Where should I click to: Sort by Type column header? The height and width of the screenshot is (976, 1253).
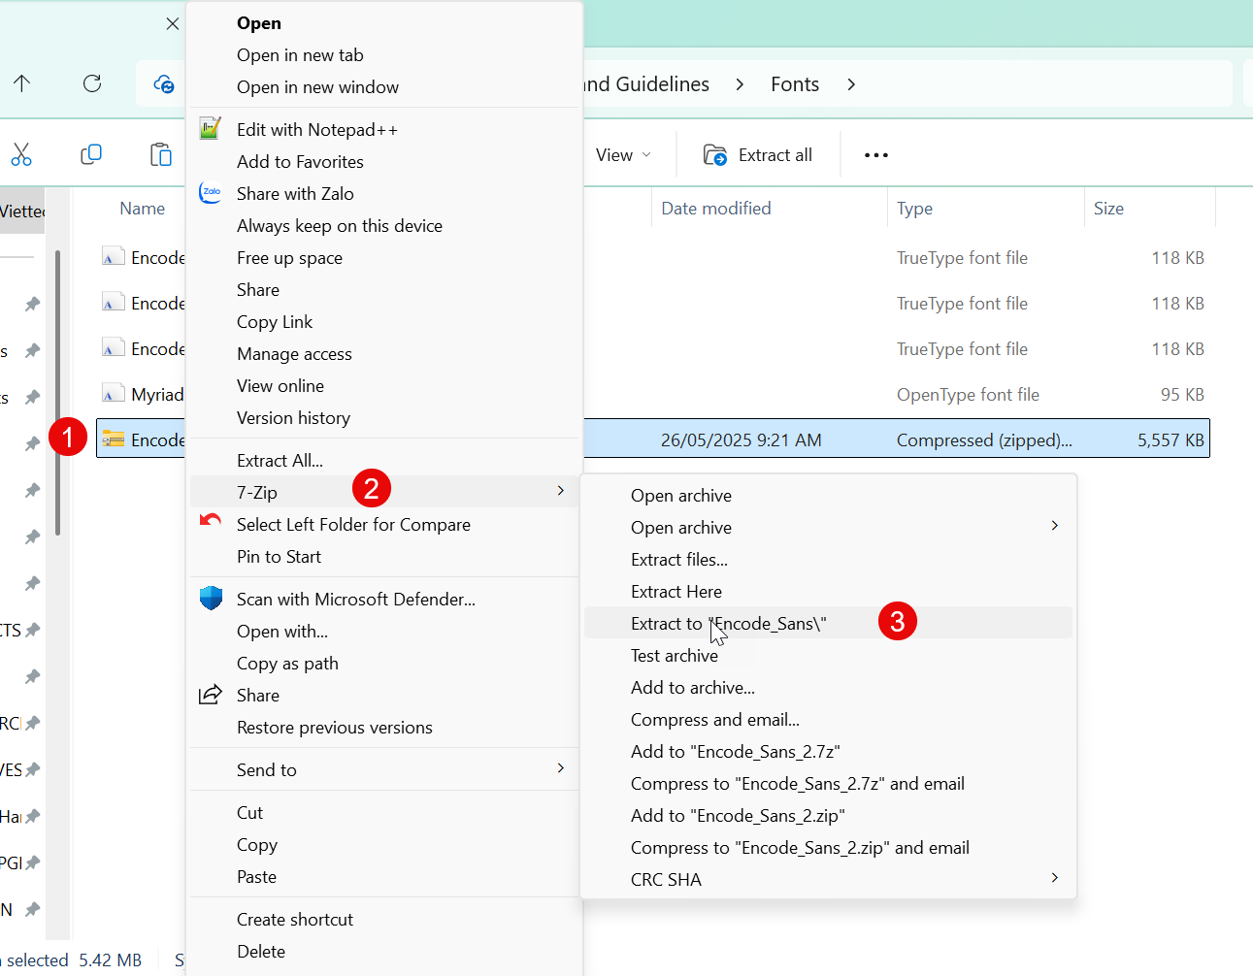[914, 209]
